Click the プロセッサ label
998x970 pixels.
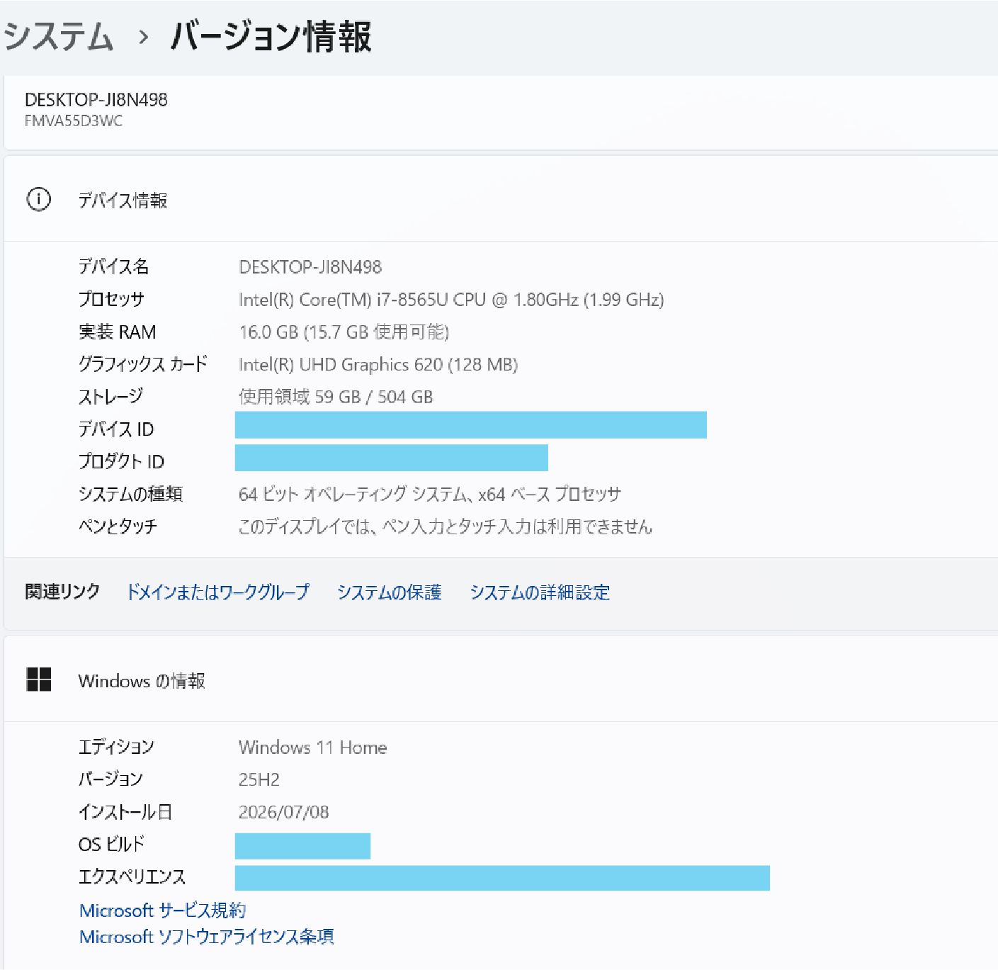(x=111, y=299)
